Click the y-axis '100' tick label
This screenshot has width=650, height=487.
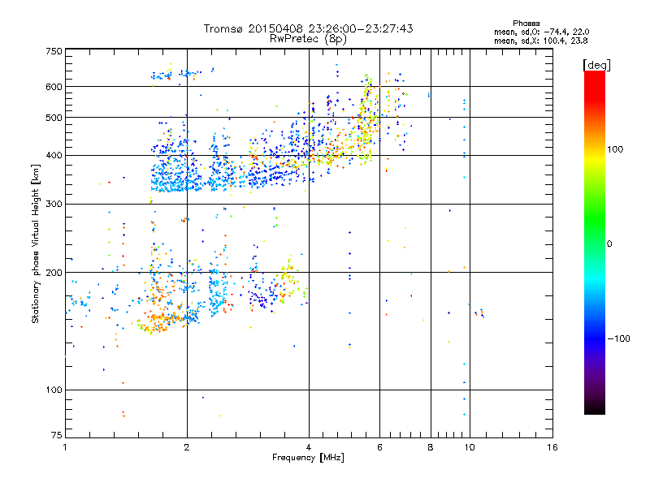54,390
